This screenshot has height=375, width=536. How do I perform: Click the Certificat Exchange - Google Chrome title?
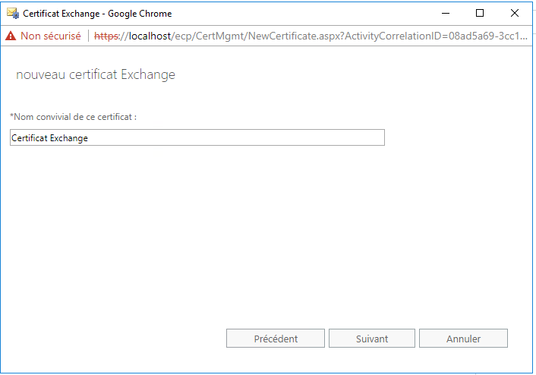click(97, 14)
